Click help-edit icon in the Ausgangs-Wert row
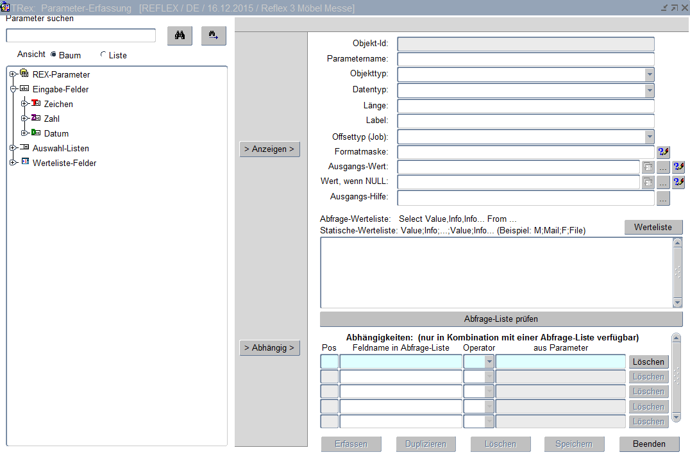The height and width of the screenshot is (459, 690). coord(678,167)
